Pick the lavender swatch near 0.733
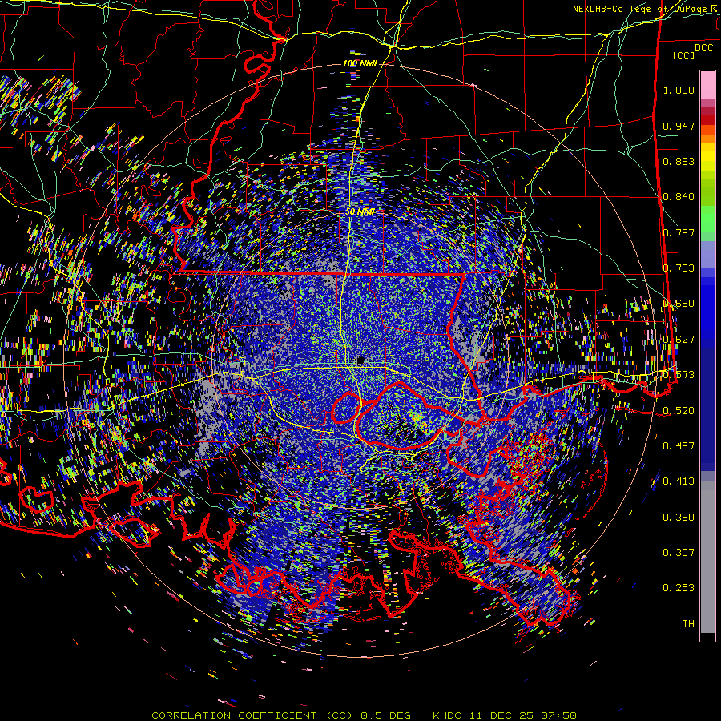This screenshot has width=721, height=721. pyautogui.click(x=707, y=254)
